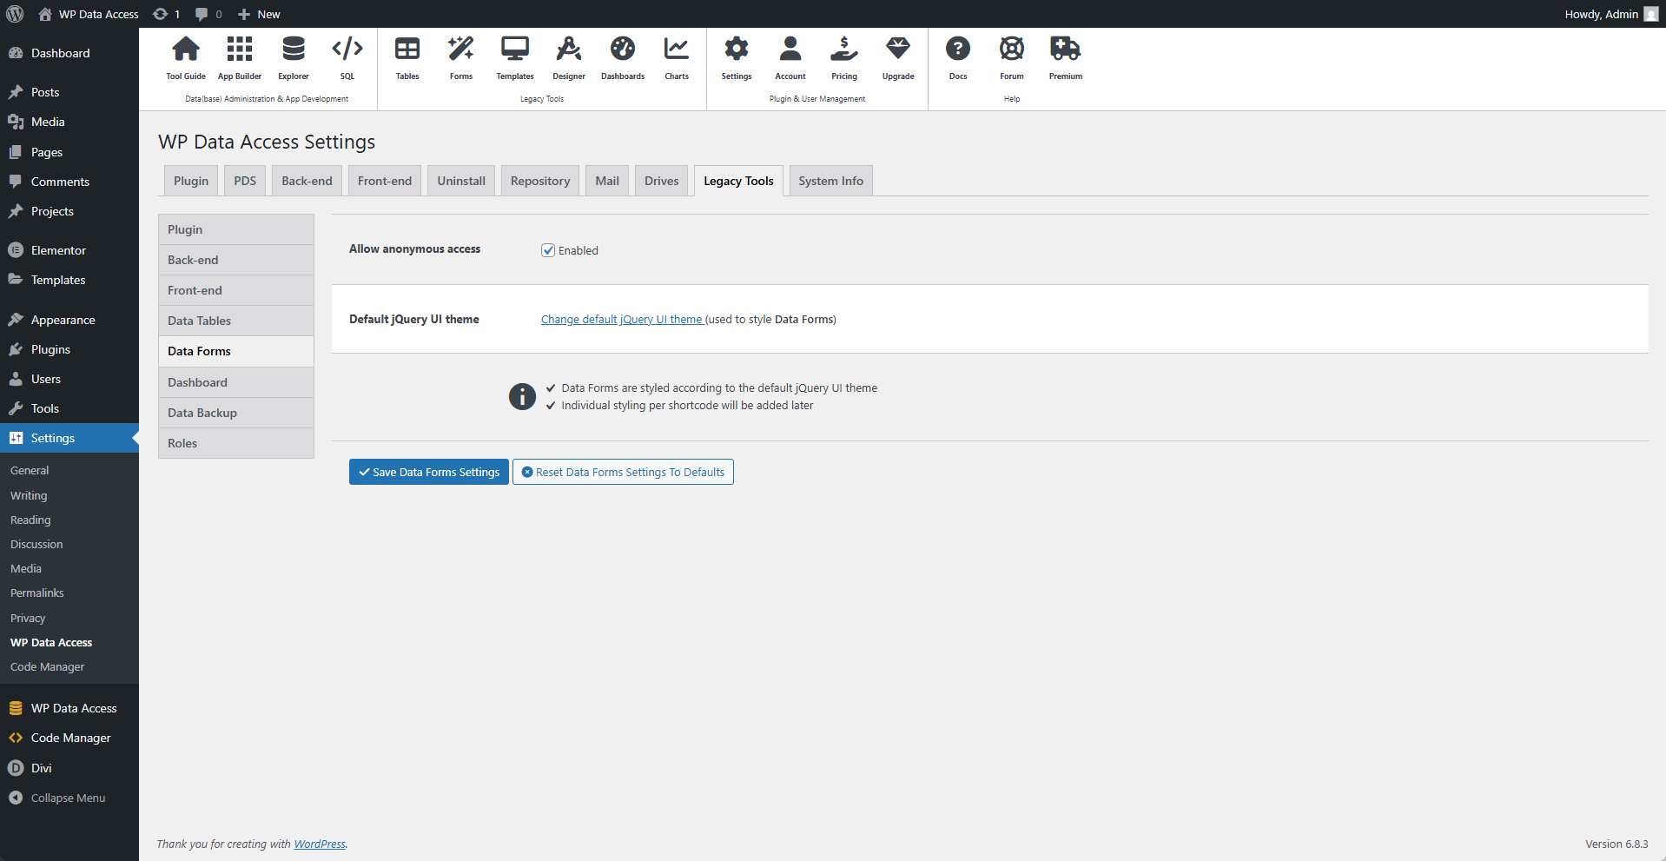
Task: Open the Tool Guide
Action: click(x=185, y=58)
